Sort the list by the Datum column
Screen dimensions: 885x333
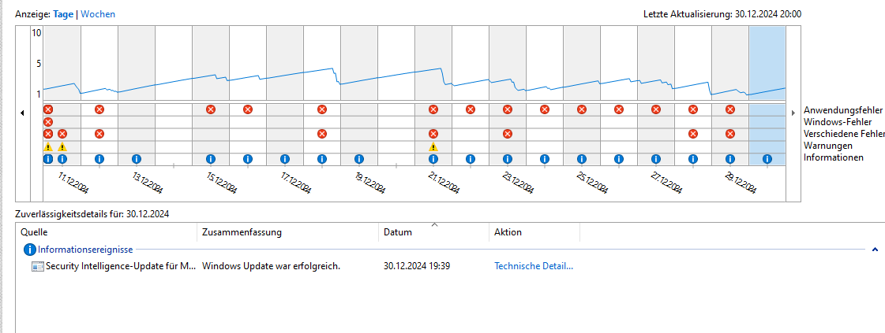click(397, 232)
